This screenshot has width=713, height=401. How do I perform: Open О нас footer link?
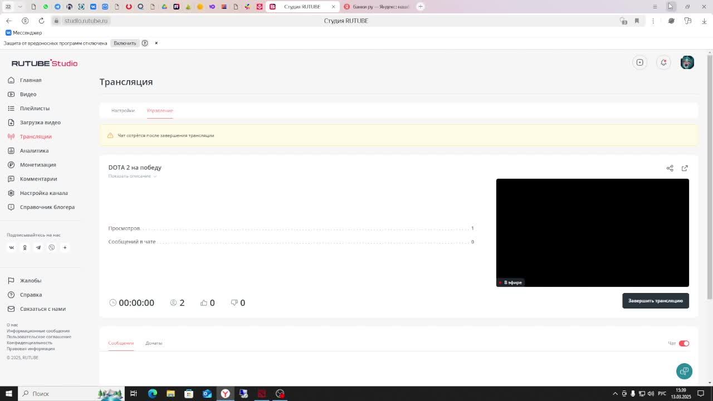(12, 325)
